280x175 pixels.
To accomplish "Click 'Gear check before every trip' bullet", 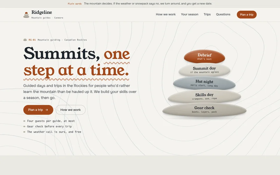I will (49, 126).
